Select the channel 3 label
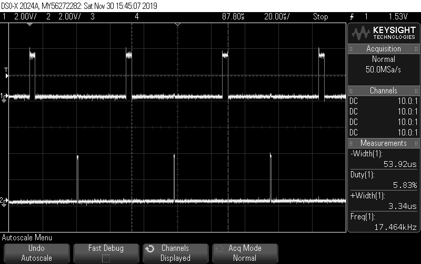The image size is (421, 264). 93,17
